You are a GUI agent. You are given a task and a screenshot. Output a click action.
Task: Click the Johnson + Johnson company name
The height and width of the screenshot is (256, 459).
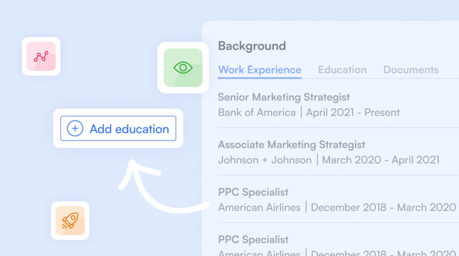click(264, 160)
